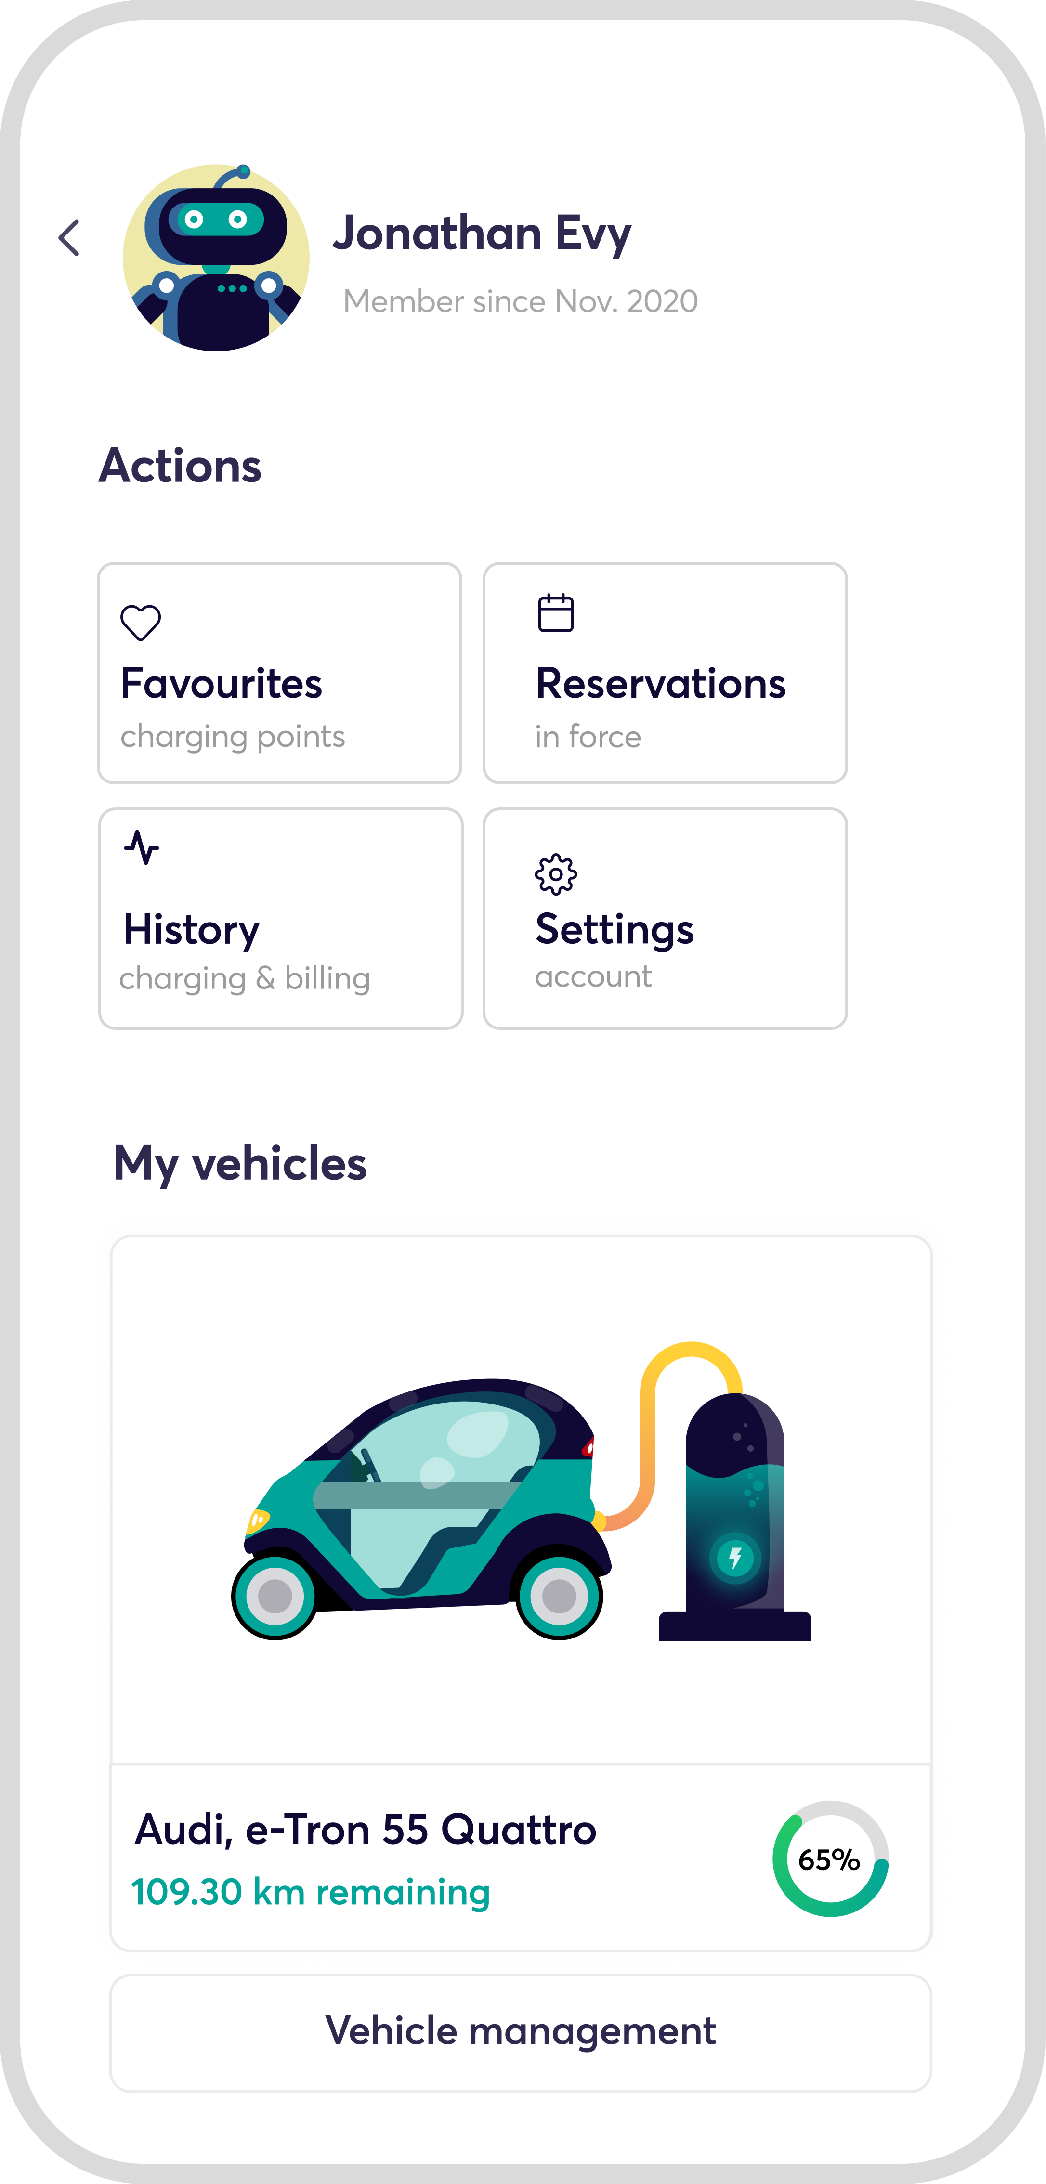Click the 65% battery progress ring
Viewport: 1046px width, 2184px height.
pos(830,1859)
